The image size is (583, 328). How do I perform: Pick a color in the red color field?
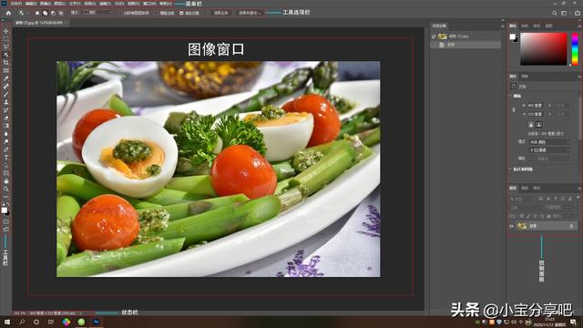544,48
